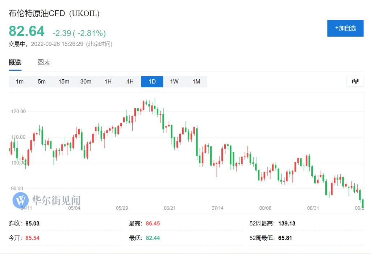Click the 120.00 price axis label
The image size is (371, 254).
tap(18, 111)
